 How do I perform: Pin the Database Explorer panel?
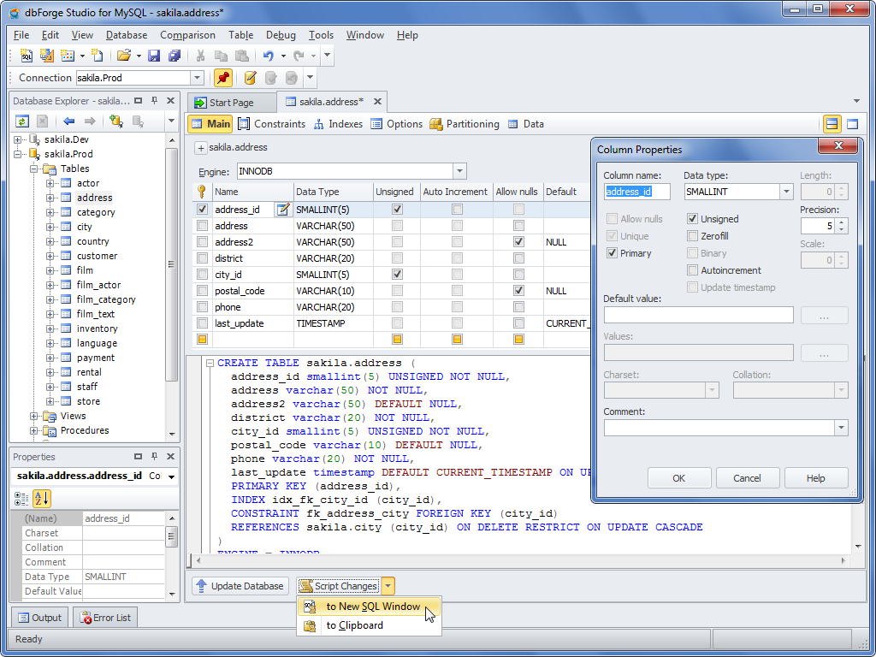155,101
